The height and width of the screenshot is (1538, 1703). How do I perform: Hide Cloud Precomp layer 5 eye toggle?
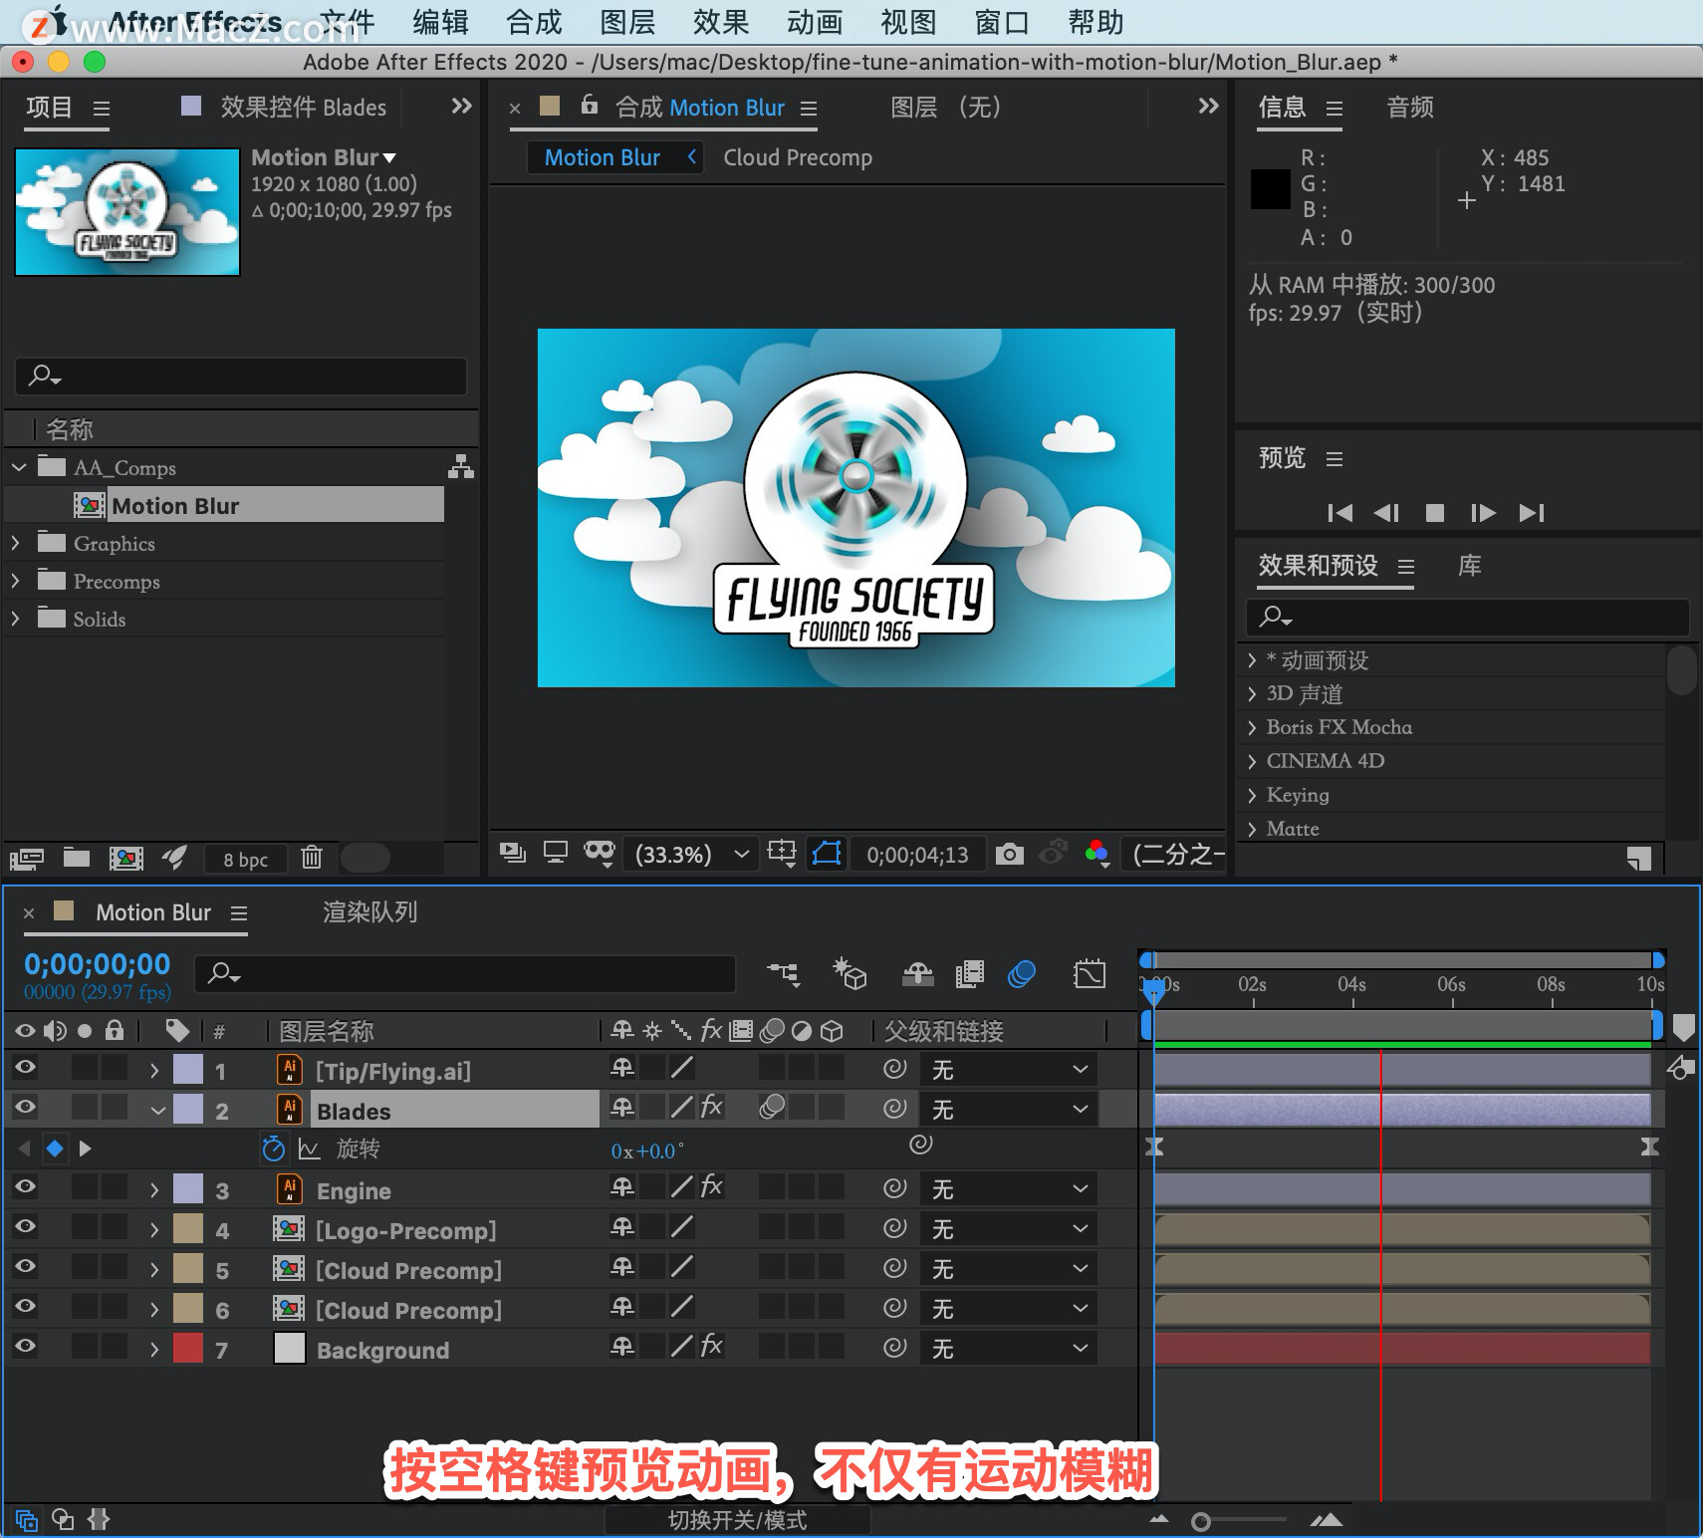pyautogui.click(x=25, y=1267)
